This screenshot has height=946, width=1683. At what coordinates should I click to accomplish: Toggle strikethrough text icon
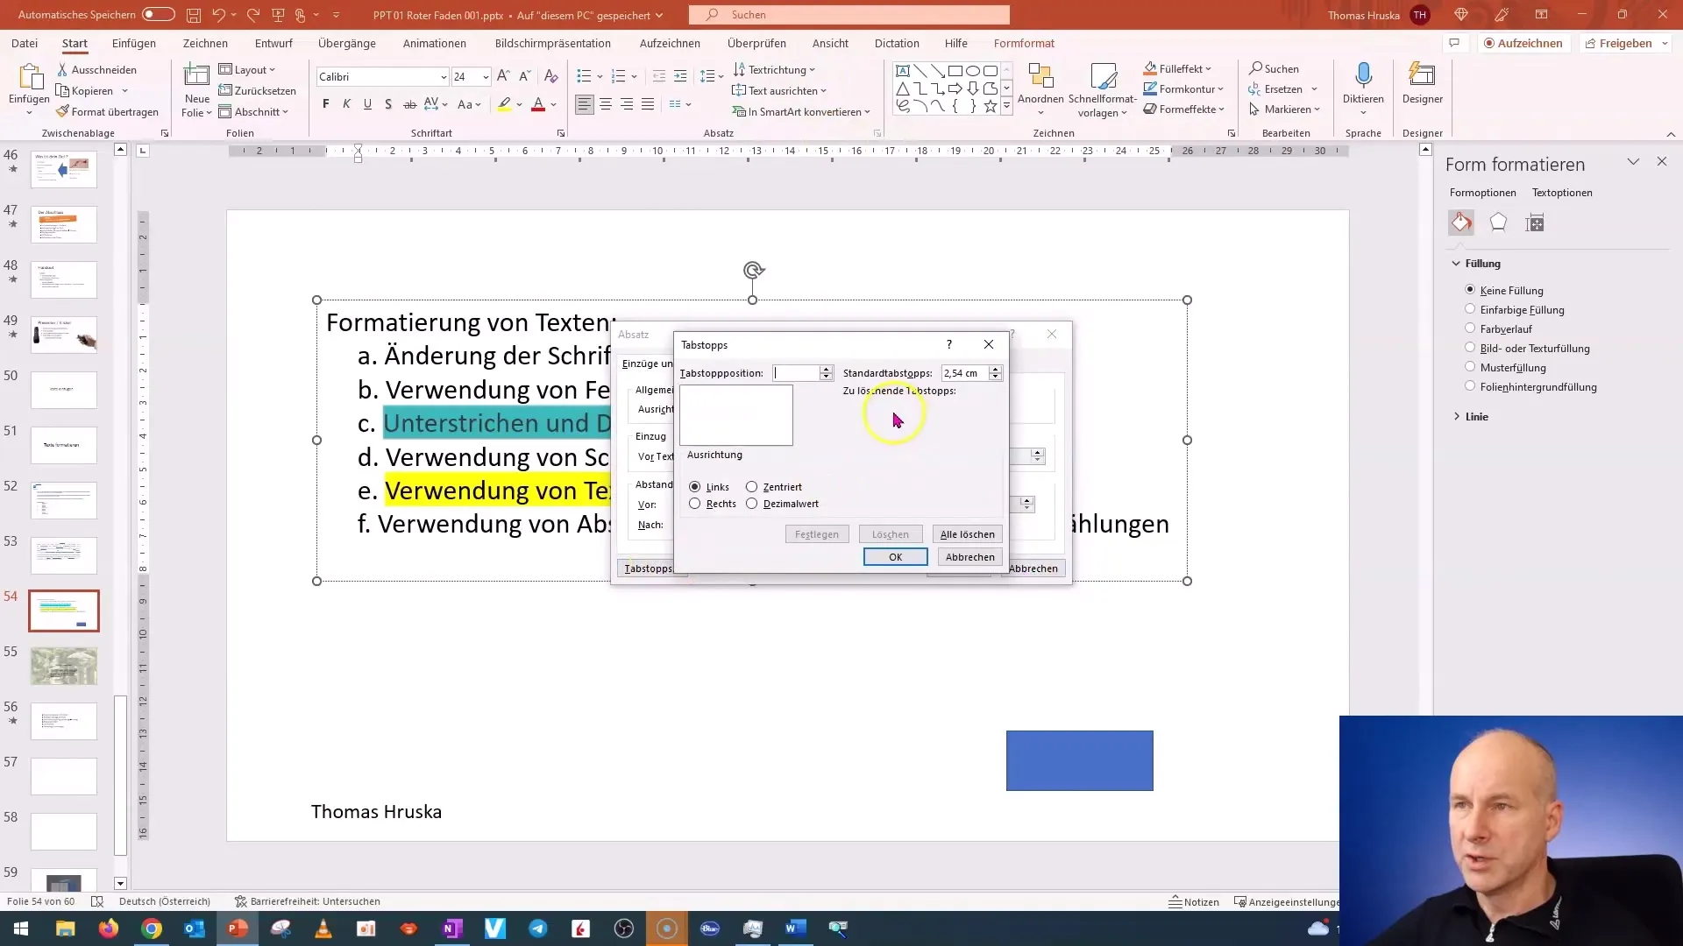[x=409, y=104]
